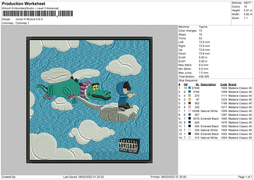Click the barcode under the worksheet title
This screenshot has height=180, width=254.
(x=38, y=14)
